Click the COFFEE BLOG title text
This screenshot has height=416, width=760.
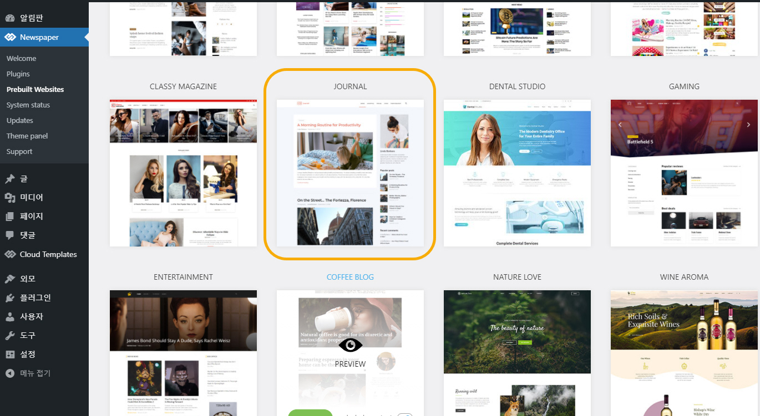(x=350, y=277)
